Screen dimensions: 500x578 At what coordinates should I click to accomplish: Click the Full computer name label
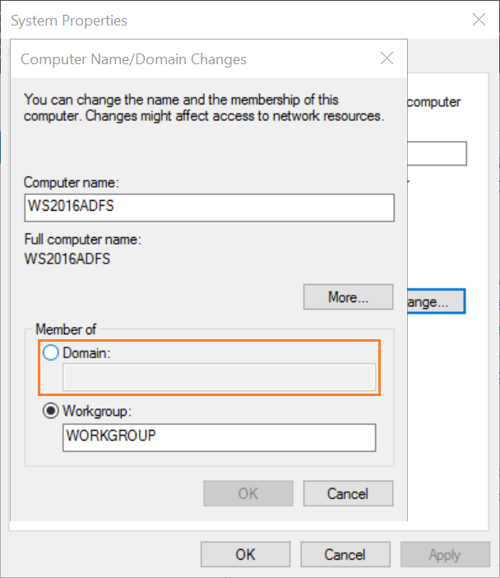click(82, 240)
